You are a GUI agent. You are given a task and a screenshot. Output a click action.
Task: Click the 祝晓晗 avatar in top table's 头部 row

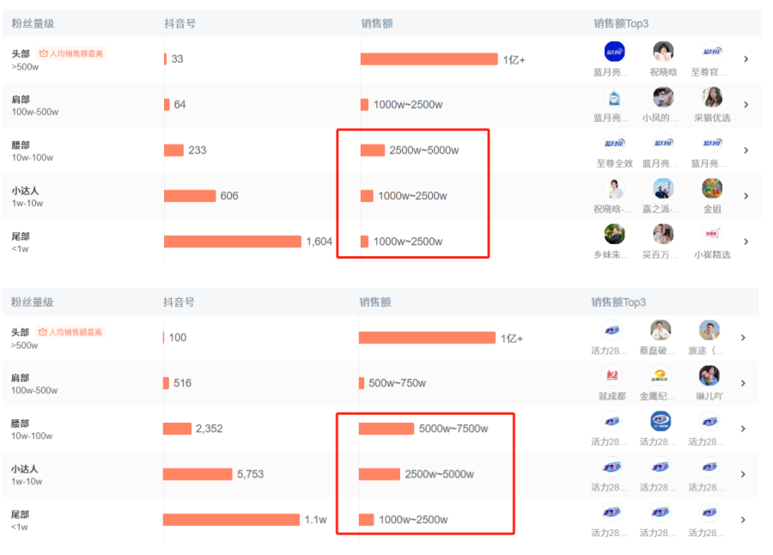(662, 52)
